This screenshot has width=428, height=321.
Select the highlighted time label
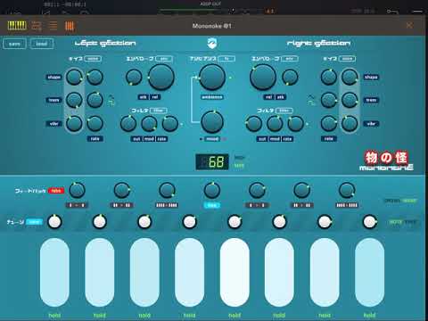(x=212, y=205)
